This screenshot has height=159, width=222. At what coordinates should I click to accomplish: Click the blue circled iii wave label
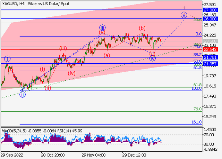tap(102, 27)
